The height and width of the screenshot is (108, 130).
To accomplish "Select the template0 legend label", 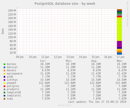I will tap(14, 92).
